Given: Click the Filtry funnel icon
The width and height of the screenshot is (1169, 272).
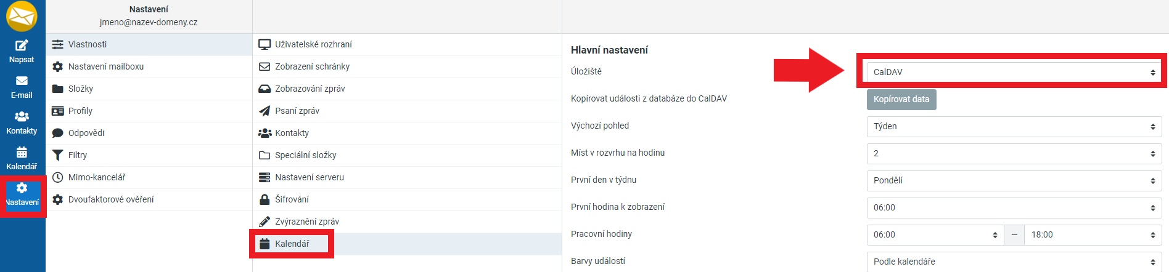Looking at the screenshot, I should (x=58, y=155).
